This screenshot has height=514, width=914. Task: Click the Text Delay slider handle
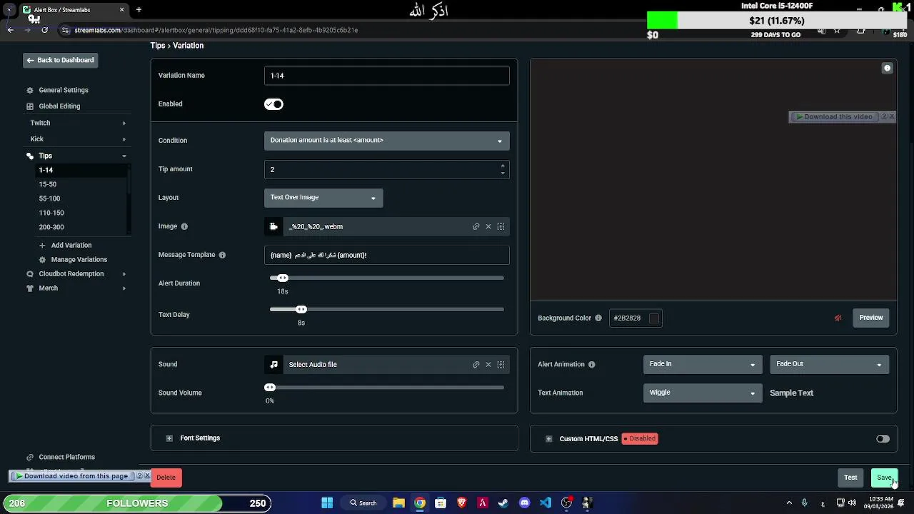point(301,309)
